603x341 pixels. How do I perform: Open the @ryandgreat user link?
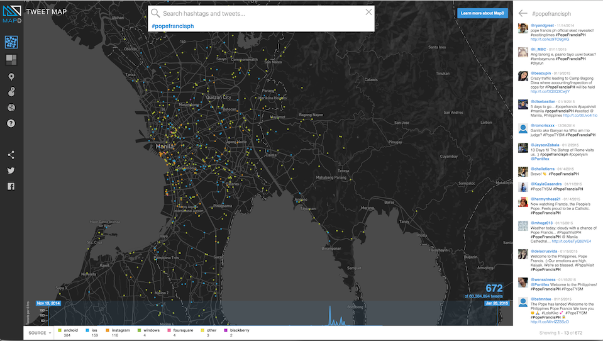pos(542,25)
